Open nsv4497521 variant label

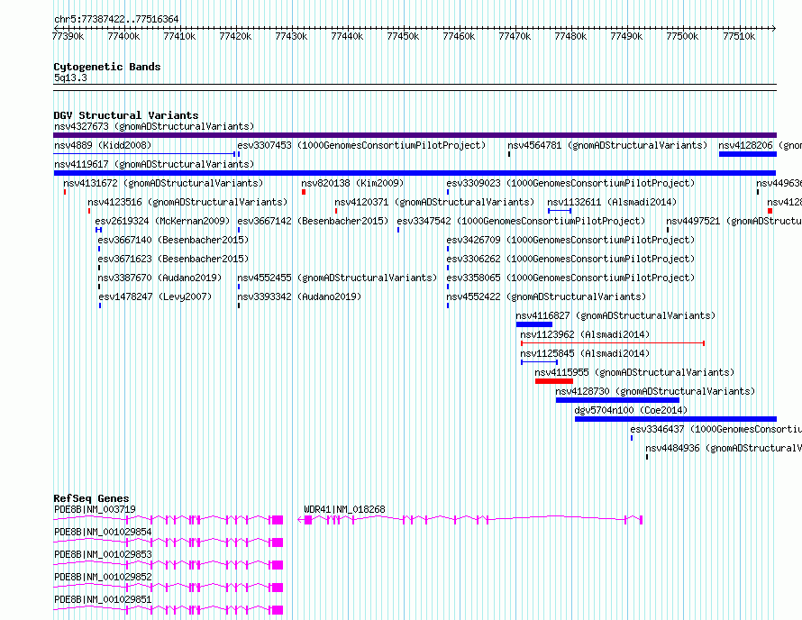(x=734, y=221)
